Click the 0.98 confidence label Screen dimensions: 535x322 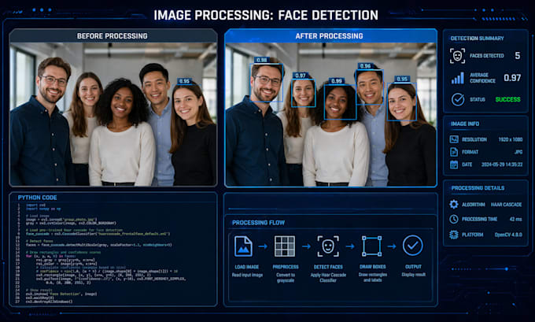pyautogui.click(x=262, y=60)
